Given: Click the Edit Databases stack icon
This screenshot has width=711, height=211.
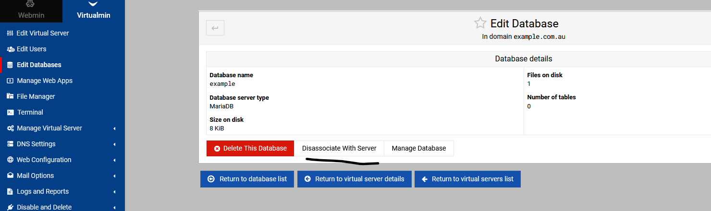Looking at the screenshot, I should (10, 65).
